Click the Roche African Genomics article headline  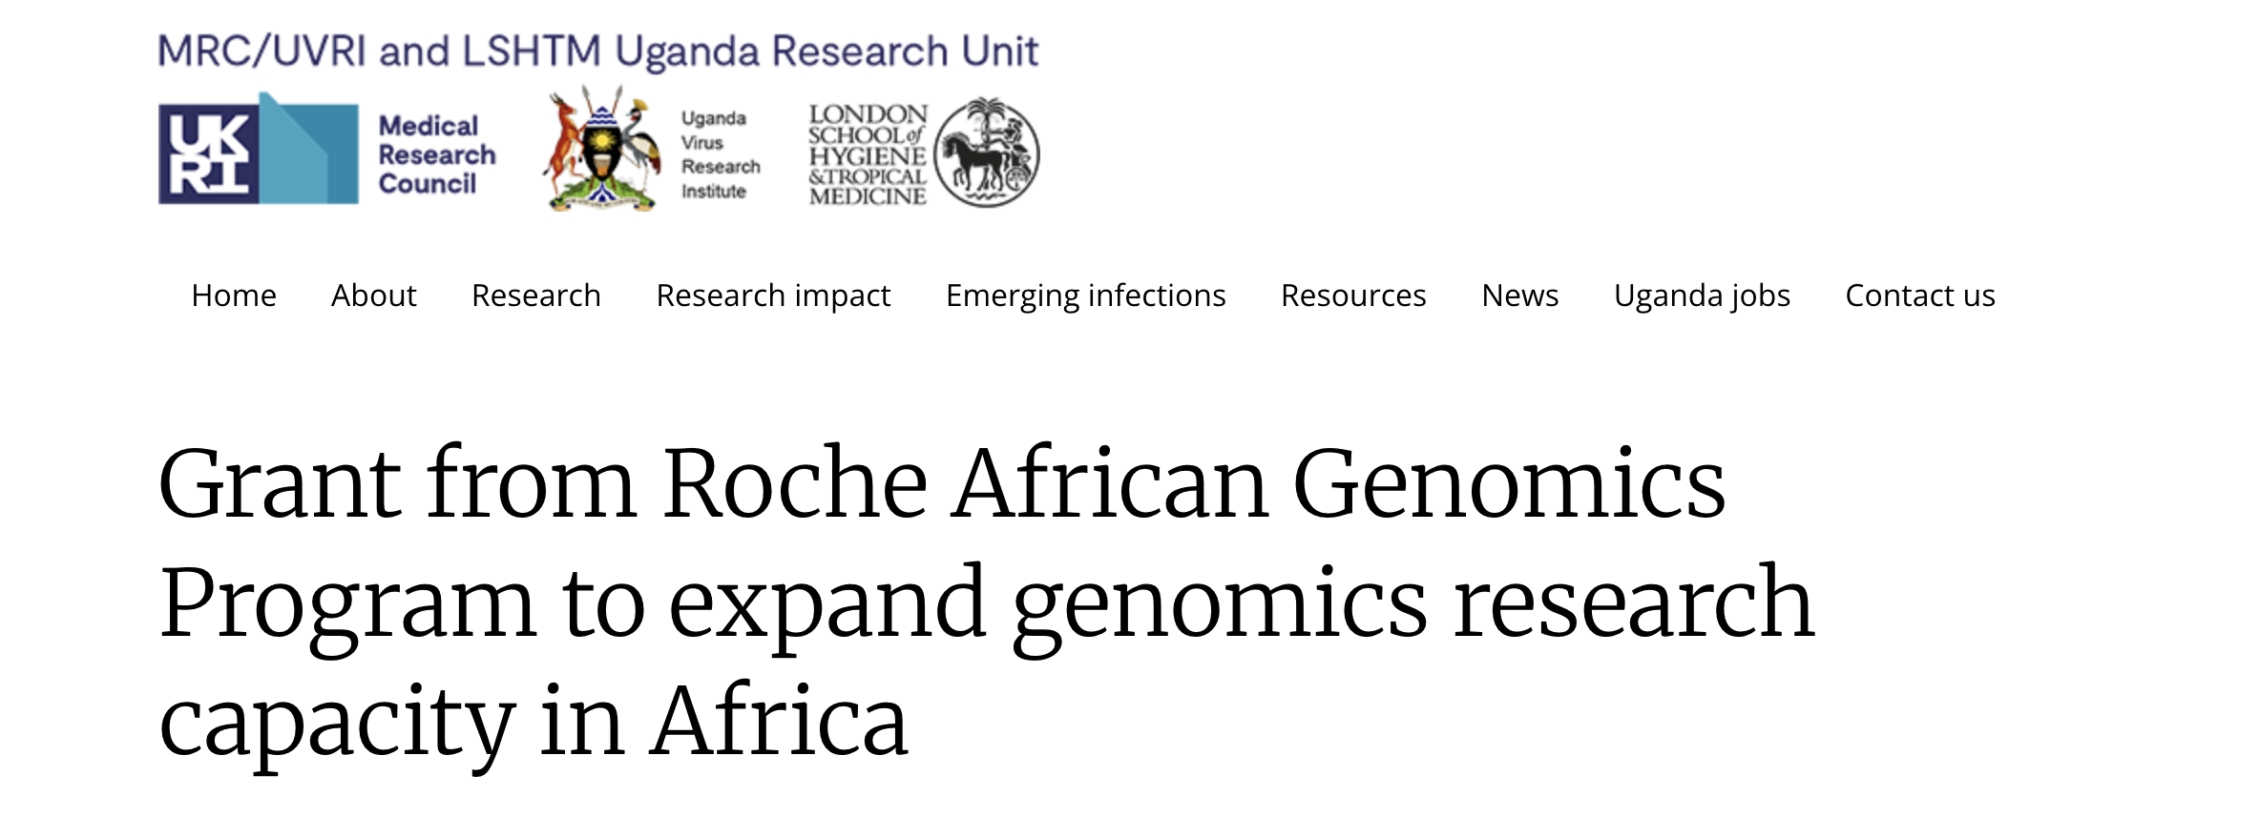pos(941,484)
